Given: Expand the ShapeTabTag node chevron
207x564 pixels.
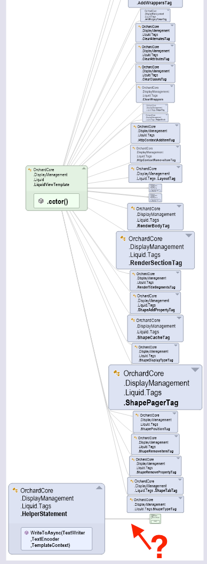Looking at the screenshot, I should (x=180, y=480).
